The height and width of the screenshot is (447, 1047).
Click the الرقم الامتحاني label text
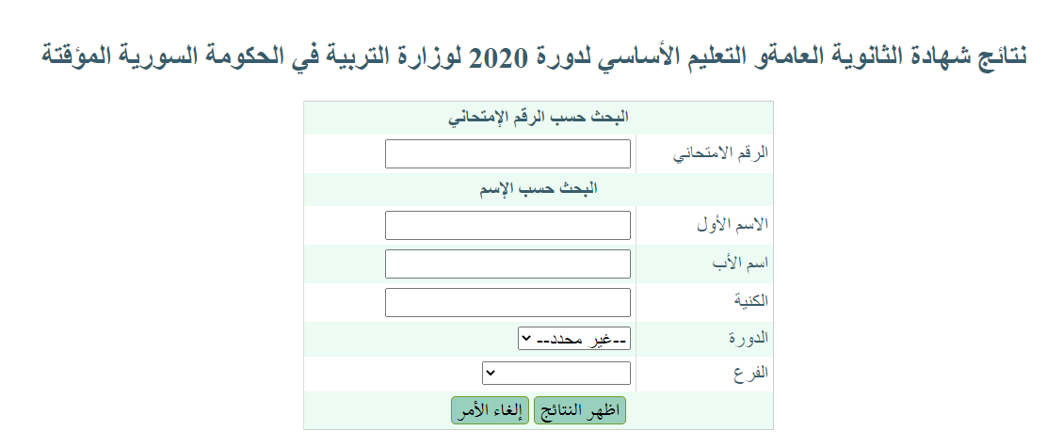click(720, 153)
